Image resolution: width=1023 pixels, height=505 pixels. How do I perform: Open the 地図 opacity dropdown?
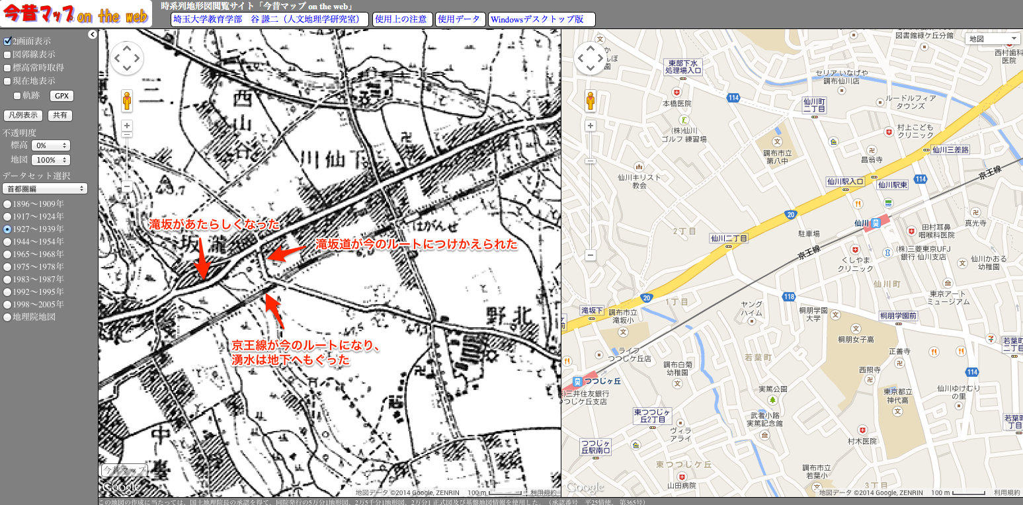51,160
